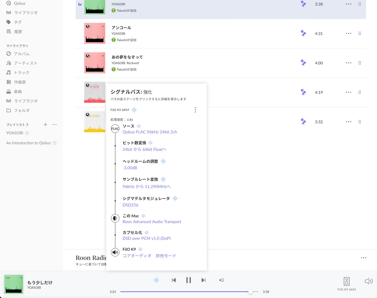
Task: Open 96kHz から 11.290MHz sample rate details
Action: coord(147,187)
